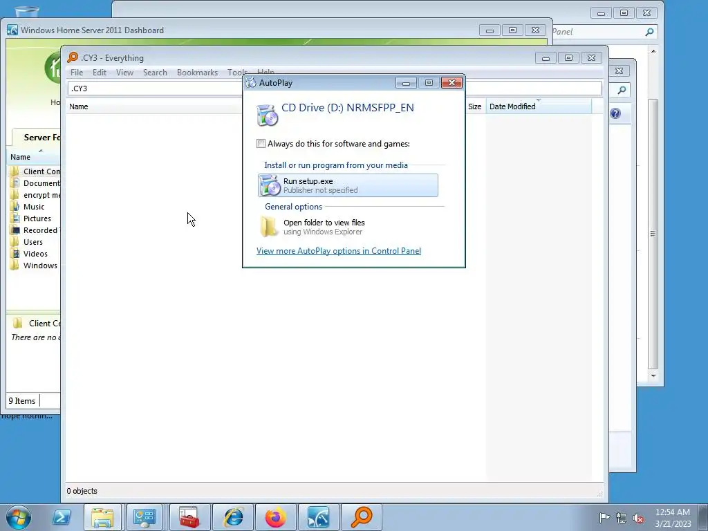The height and width of the screenshot is (531, 708).
Task: Minimize the AutoPlay dialog
Action: 406,83
